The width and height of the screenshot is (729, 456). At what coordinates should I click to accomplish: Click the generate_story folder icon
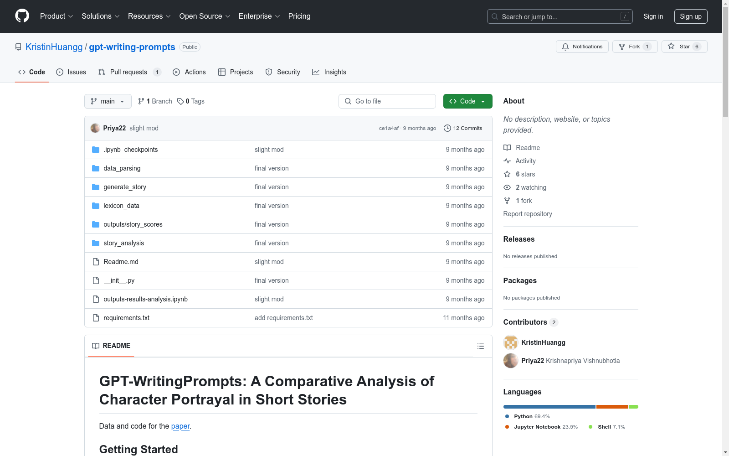point(96,187)
